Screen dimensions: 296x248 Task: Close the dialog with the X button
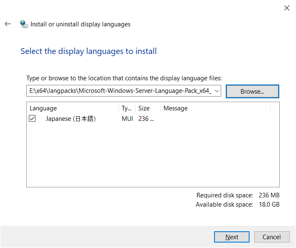(x=286, y=8)
